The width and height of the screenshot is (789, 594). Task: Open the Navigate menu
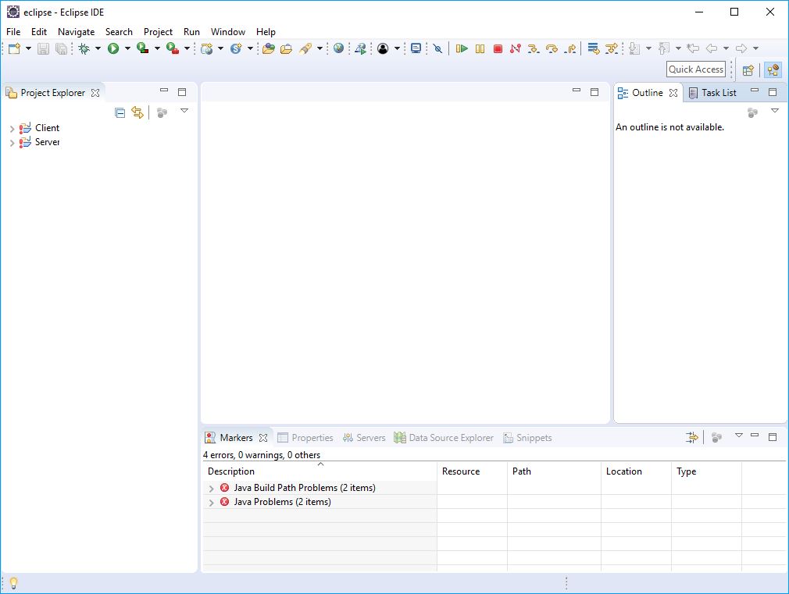pos(76,32)
